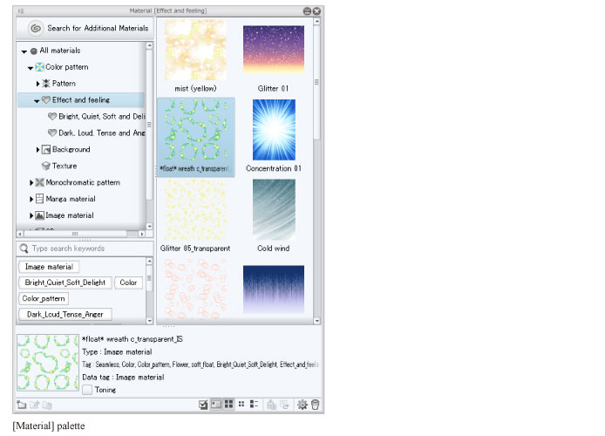Expand the Monochromatic pattern folder
Viewport: 605px width, 436px height.
tap(31, 182)
